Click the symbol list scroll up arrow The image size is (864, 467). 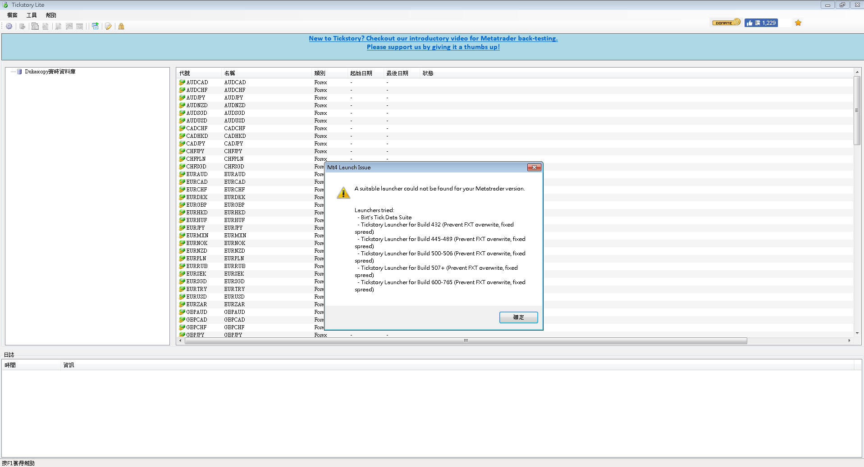857,72
